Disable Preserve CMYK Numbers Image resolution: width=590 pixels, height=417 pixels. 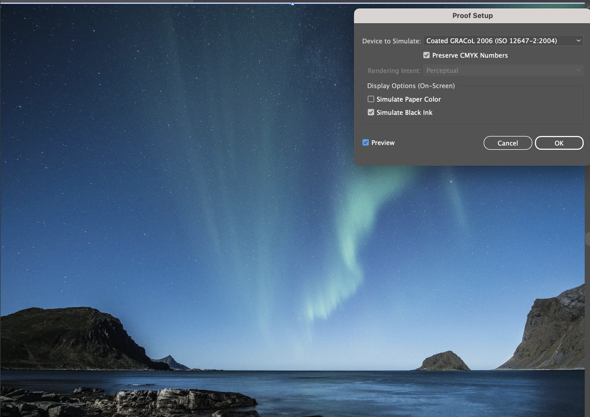tap(426, 55)
